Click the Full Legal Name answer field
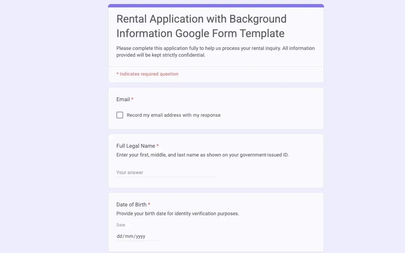 click(166, 172)
